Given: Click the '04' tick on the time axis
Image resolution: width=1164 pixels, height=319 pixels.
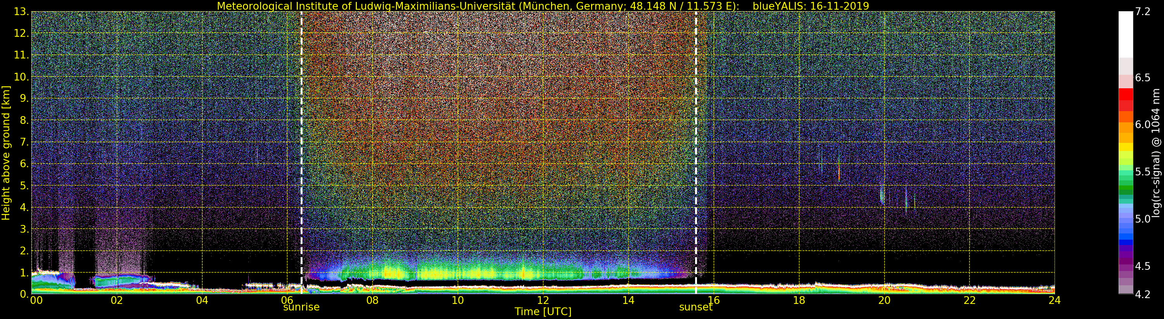Looking at the screenshot, I should click(x=202, y=300).
